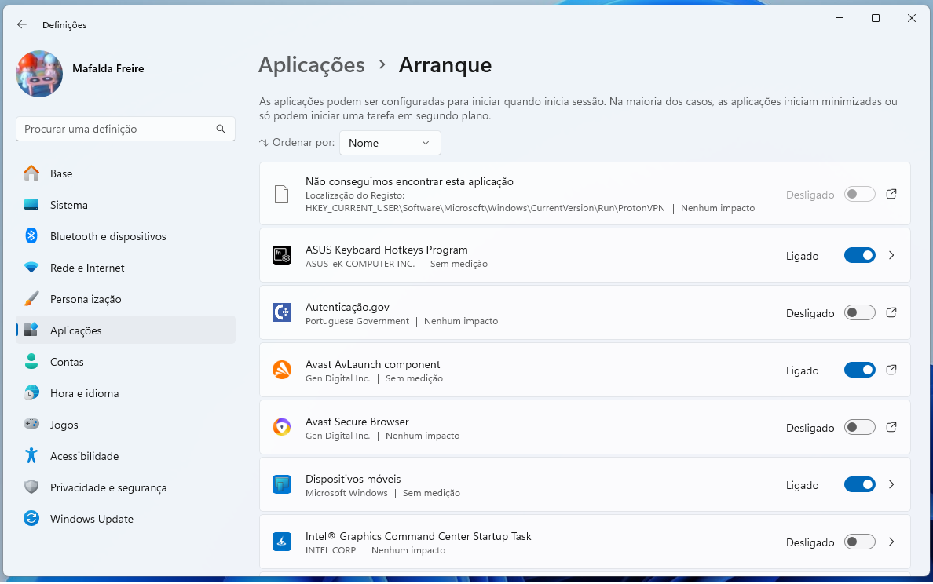Minimize the Definições window
Viewport: 933px width, 584px height.
point(840,18)
